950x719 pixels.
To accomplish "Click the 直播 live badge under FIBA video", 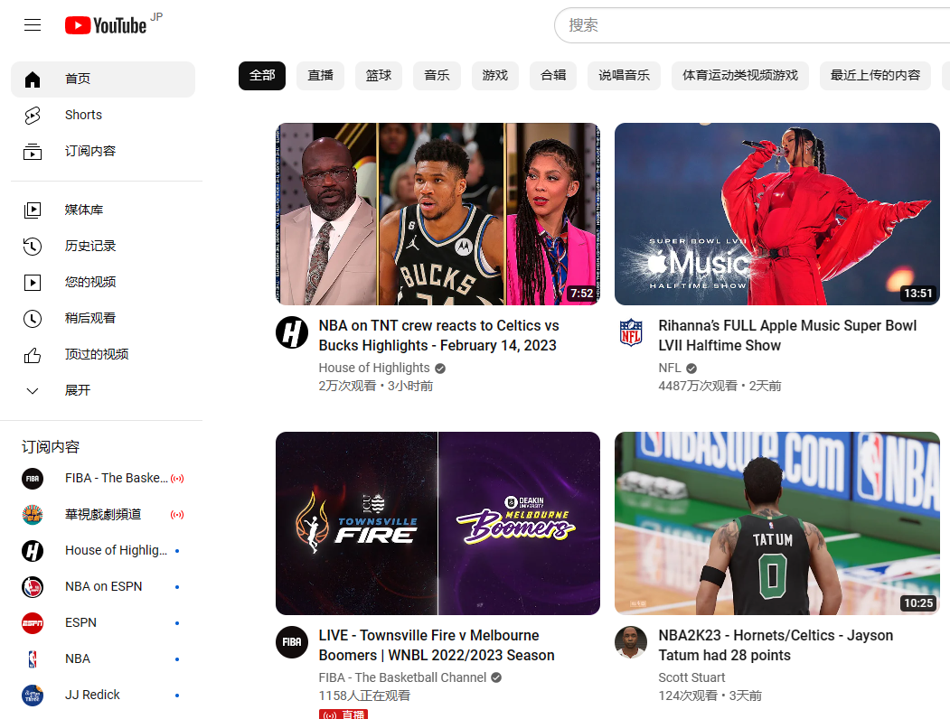I will click(343, 714).
